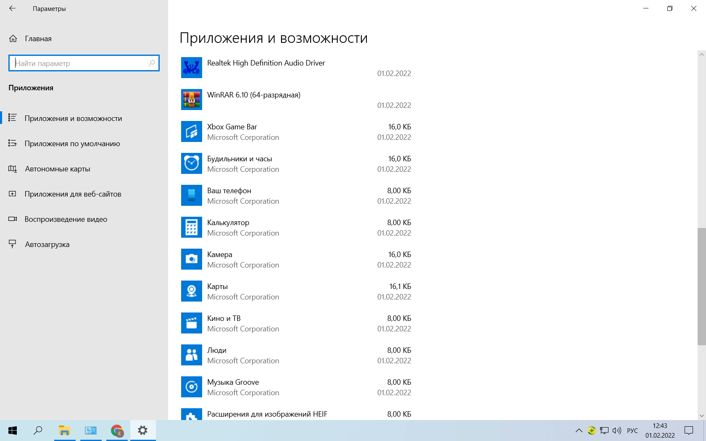The width and height of the screenshot is (706, 441).
Task: Open the Windows Start menu
Action: pyautogui.click(x=13, y=430)
